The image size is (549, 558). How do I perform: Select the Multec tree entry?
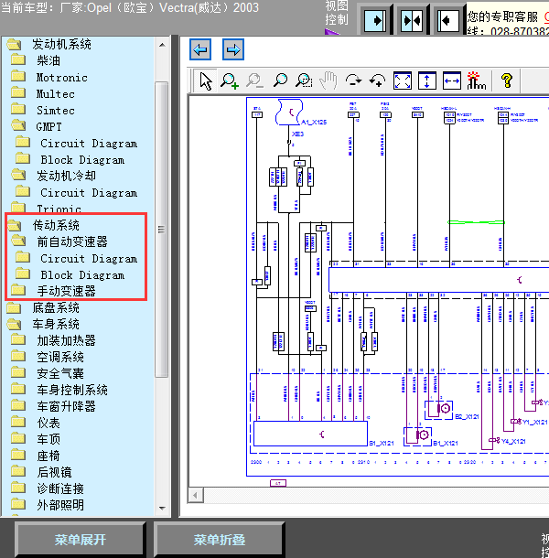click(56, 94)
